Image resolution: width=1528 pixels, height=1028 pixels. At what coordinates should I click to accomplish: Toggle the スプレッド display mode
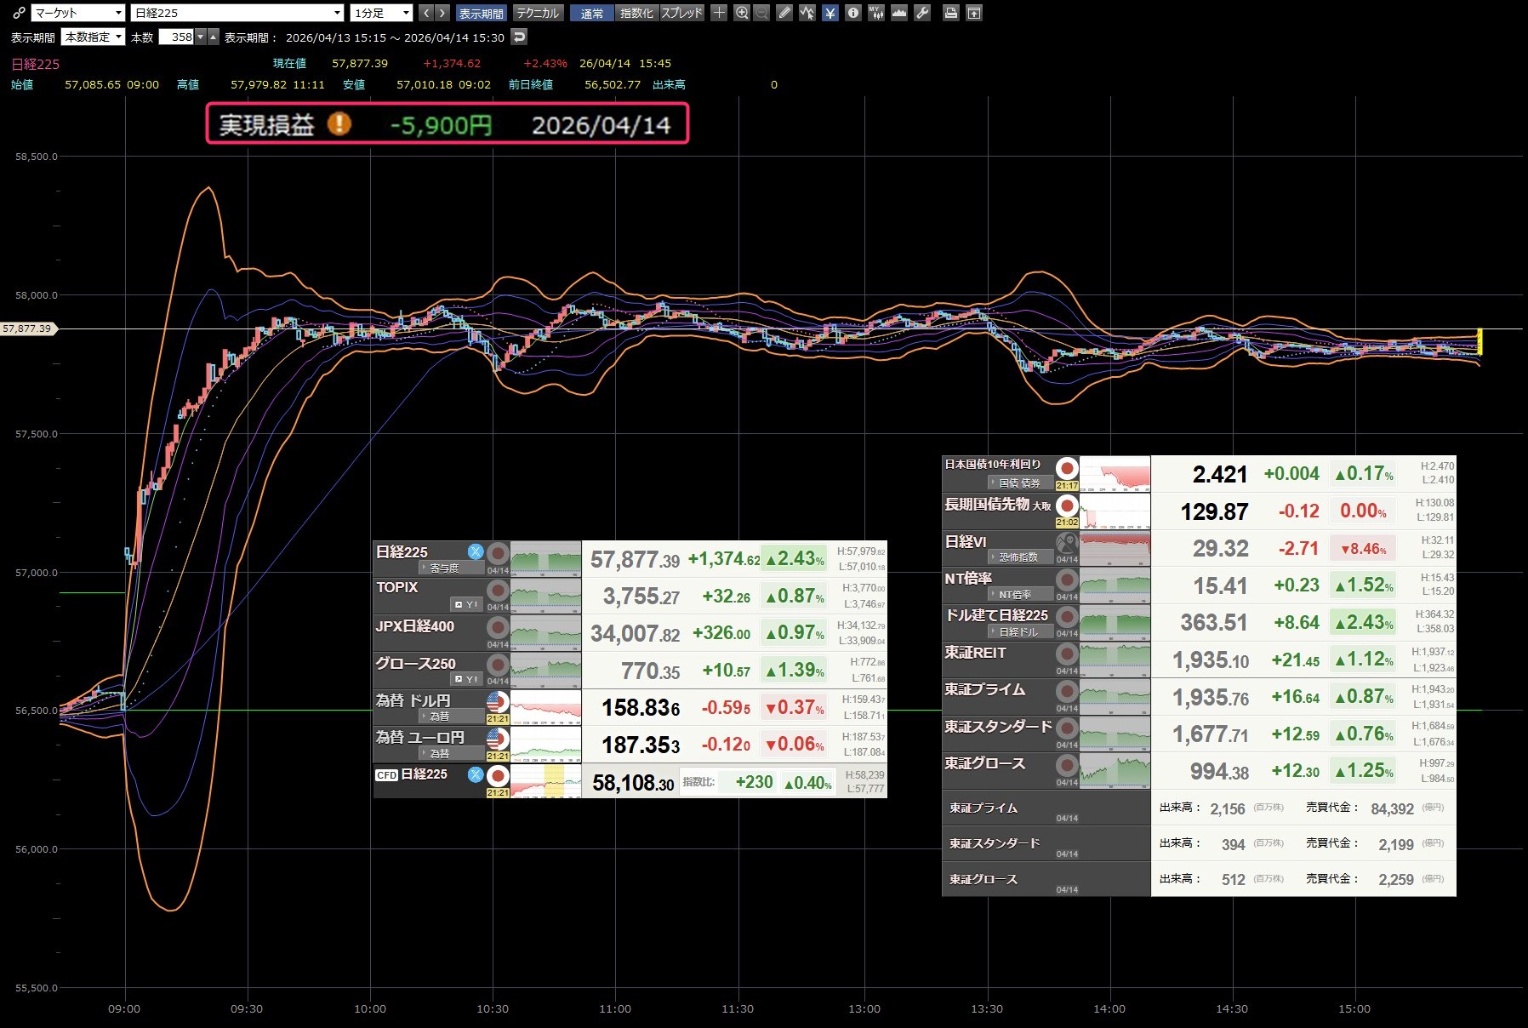point(682,13)
